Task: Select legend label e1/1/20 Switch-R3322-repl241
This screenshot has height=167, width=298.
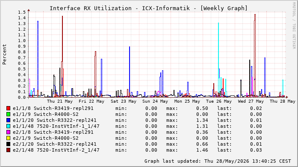Action: click(55, 120)
